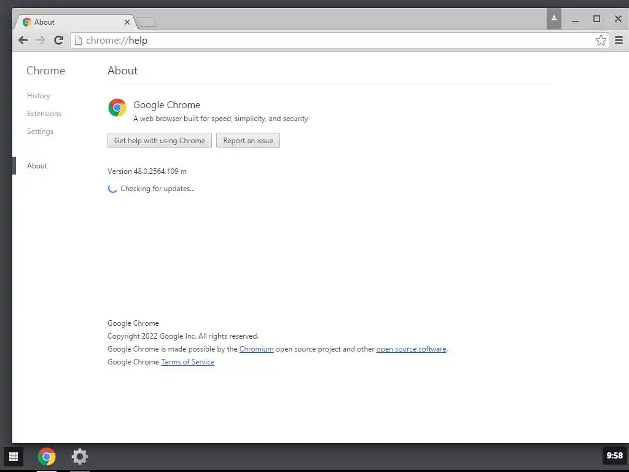The height and width of the screenshot is (472, 629).
Task: Open the Terms of Service link
Action: (x=188, y=362)
